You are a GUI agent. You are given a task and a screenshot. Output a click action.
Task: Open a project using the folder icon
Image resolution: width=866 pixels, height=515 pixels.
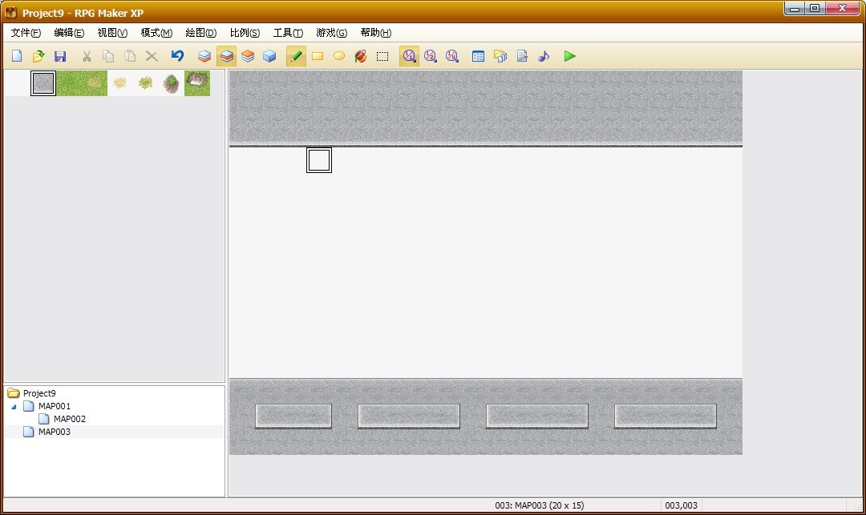coord(38,56)
